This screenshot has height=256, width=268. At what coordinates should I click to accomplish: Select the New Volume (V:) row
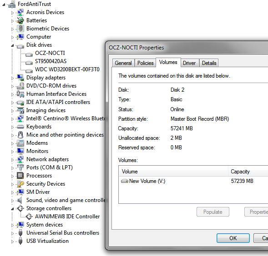(193, 181)
